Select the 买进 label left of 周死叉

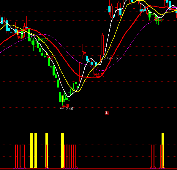click(x=21, y=37)
